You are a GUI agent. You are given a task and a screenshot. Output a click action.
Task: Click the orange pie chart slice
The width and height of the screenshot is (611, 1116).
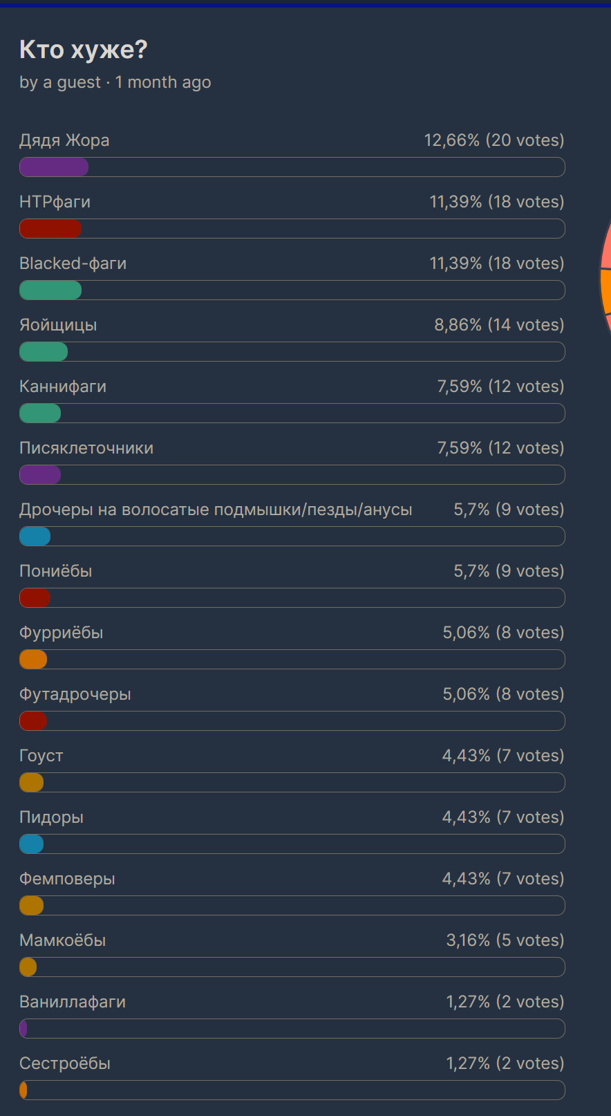coord(605,290)
